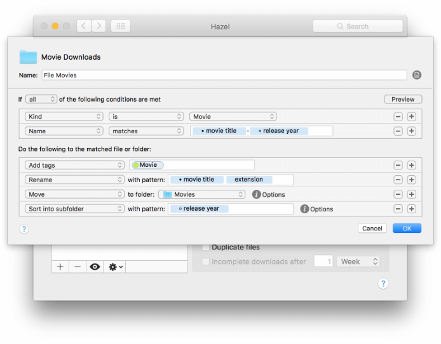This screenshot has width=441, height=344.
Task: Remove the Name condition with minus button
Action: [398, 131]
